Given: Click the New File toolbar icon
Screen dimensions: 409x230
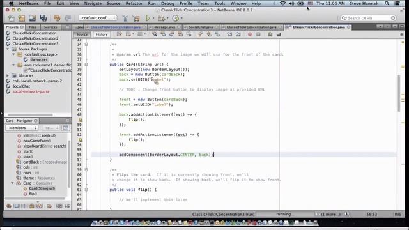Looking at the screenshot, I should point(11,18).
